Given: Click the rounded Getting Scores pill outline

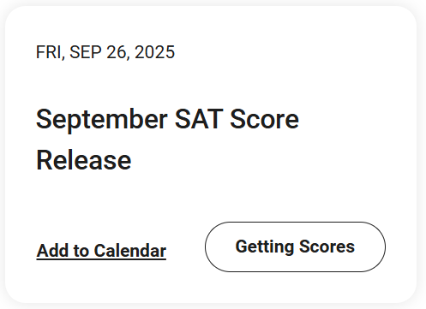Looking at the screenshot, I should tap(295, 247).
